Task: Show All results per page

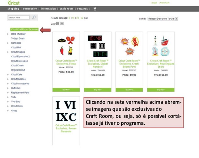Action: [86, 18]
